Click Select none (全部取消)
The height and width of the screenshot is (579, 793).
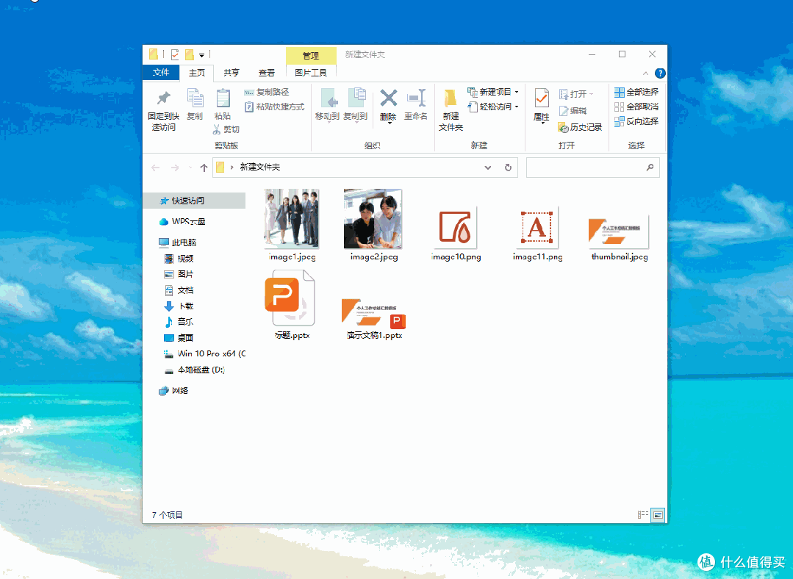[x=636, y=107]
